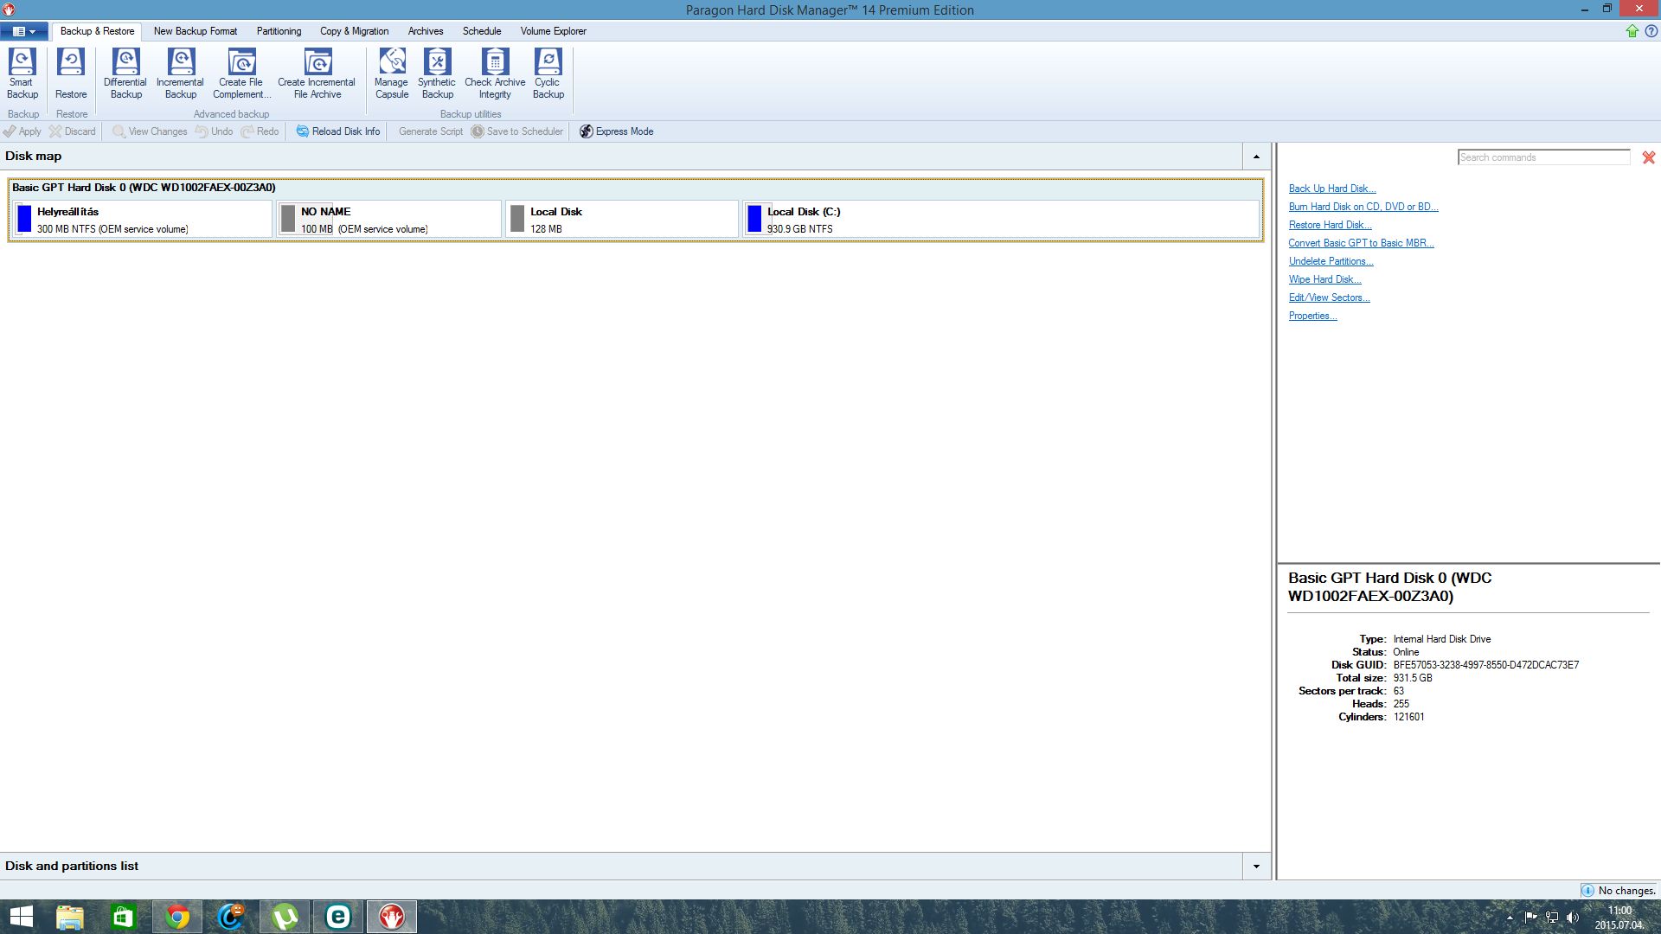Open the Volume Explorer tab
Image resolution: width=1661 pixels, height=934 pixels.
click(x=553, y=31)
